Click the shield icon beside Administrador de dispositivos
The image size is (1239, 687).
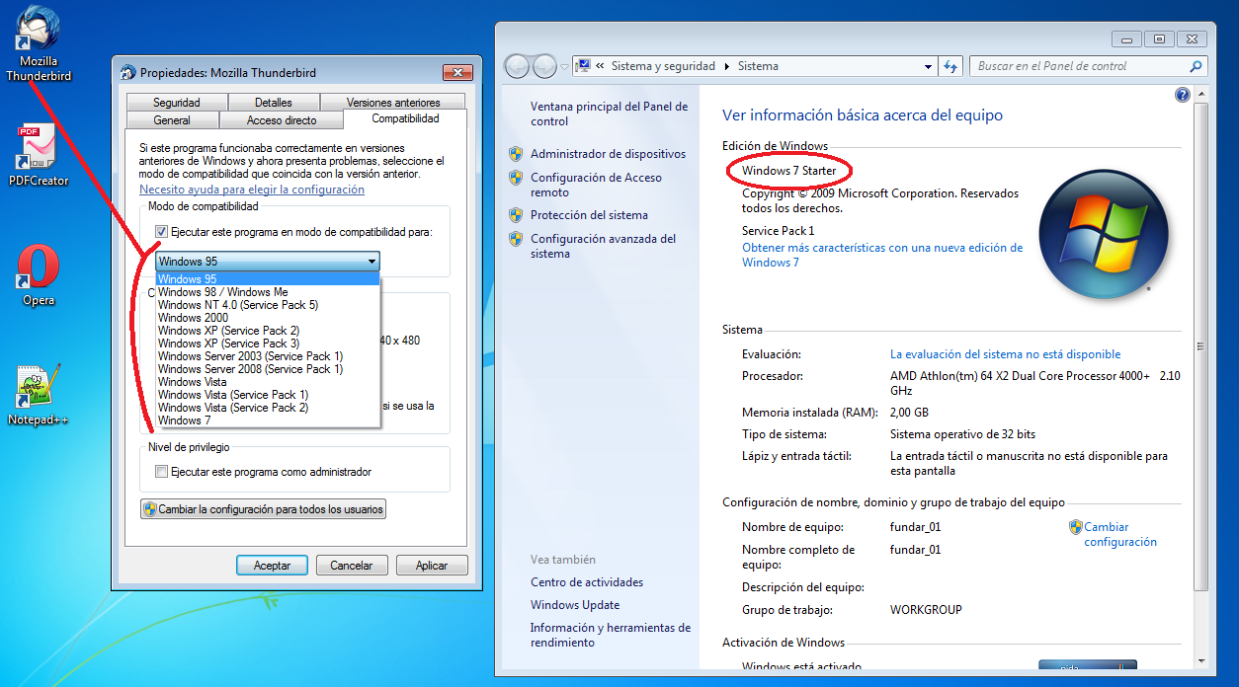pos(515,154)
